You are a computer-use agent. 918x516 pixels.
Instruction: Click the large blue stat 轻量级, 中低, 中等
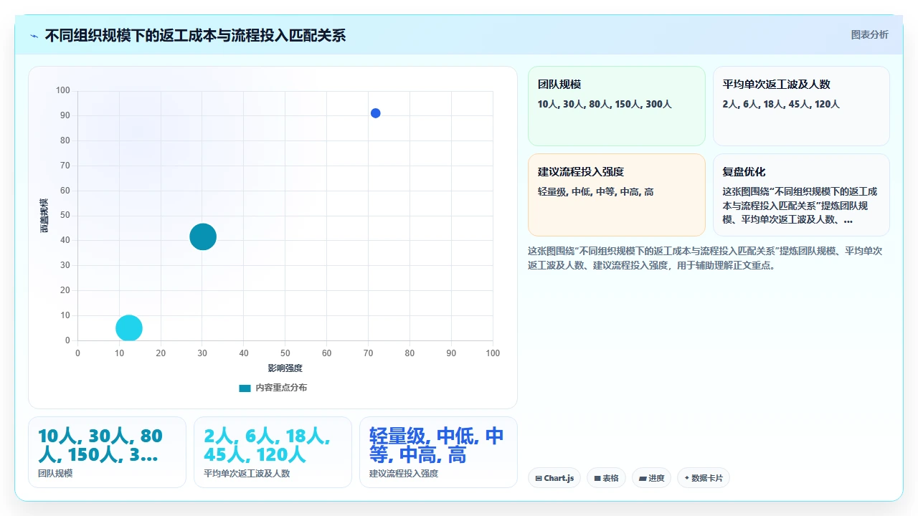[436, 445]
